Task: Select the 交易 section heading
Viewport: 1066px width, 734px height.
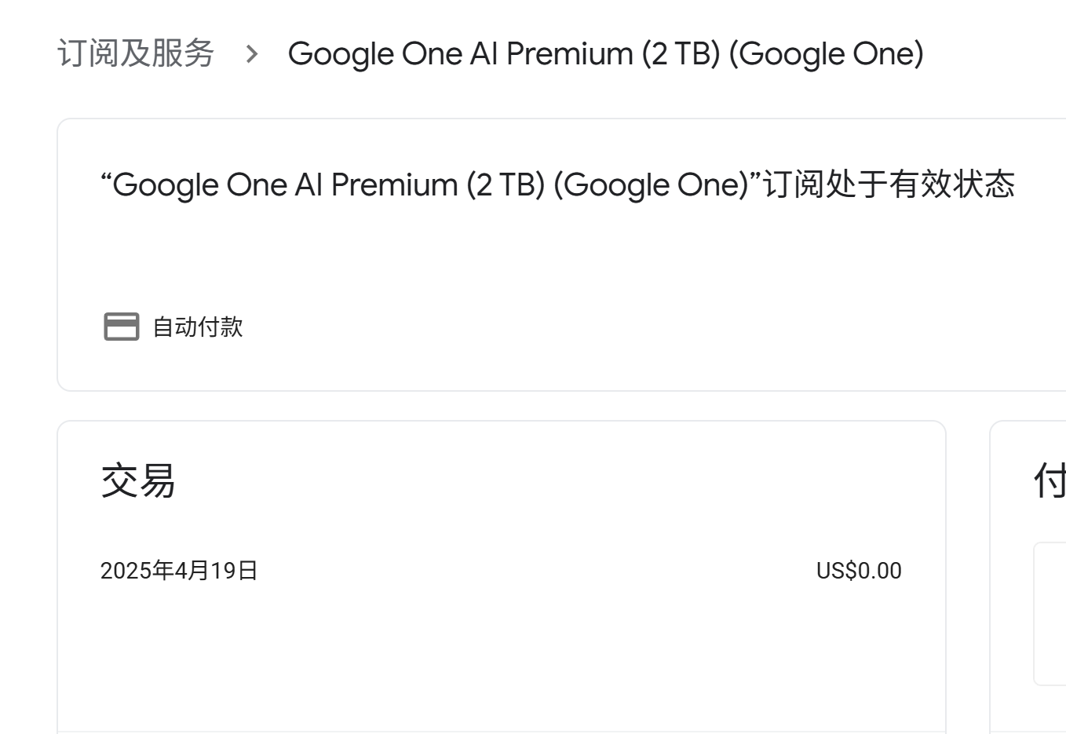Action: 138,480
